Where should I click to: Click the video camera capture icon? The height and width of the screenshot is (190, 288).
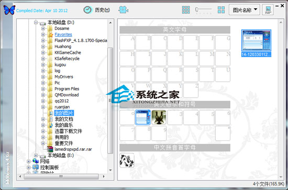[x=124, y=10]
